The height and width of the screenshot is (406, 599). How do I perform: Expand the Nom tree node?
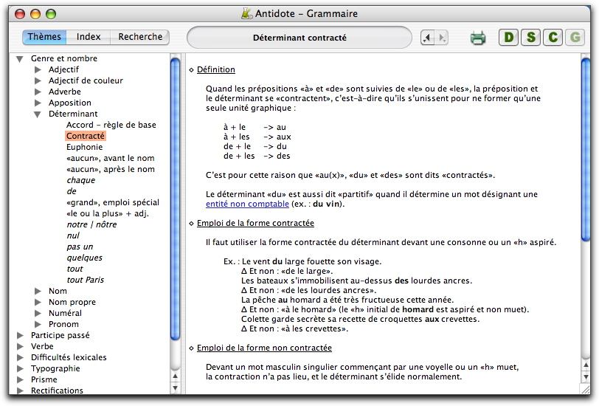point(38,291)
